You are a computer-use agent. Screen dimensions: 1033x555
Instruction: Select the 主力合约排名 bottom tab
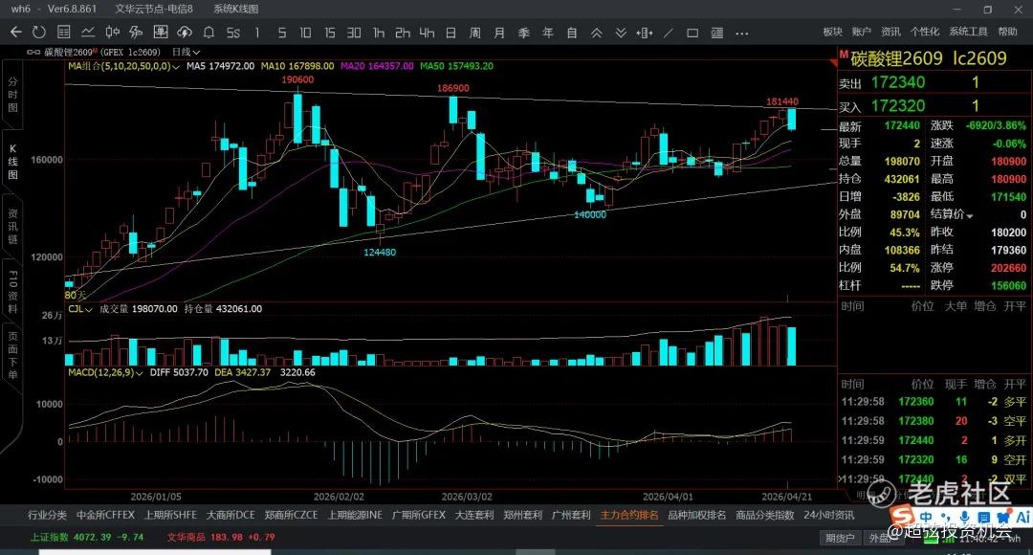pyautogui.click(x=629, y=516)
